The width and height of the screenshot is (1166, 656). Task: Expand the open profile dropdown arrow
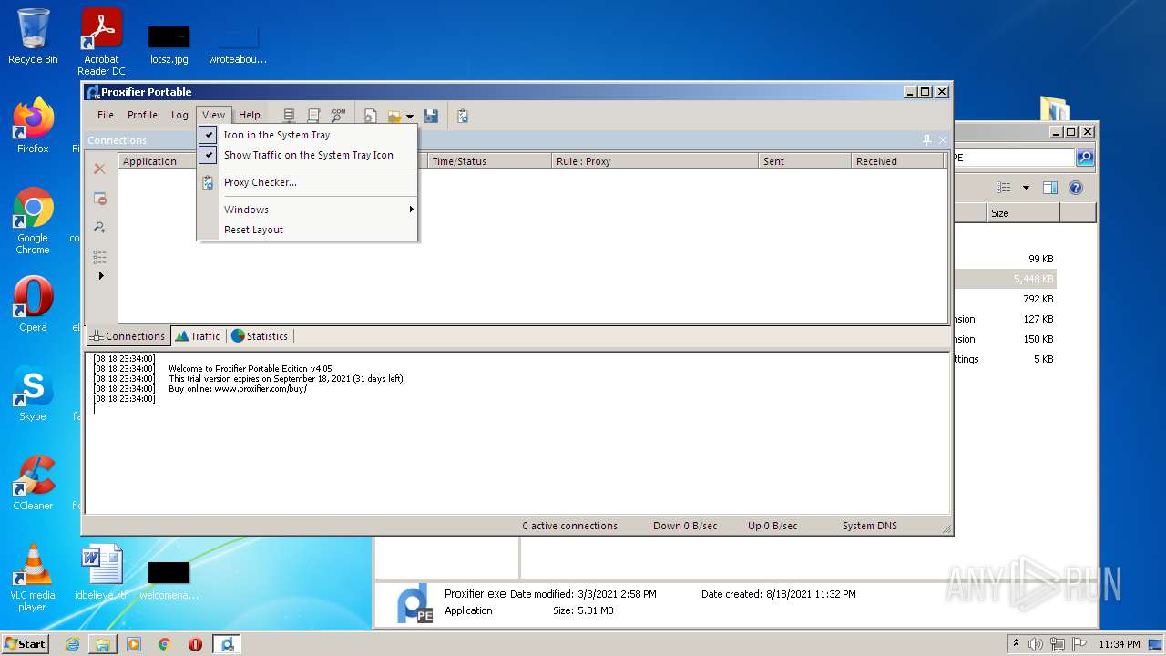[410, 117]
